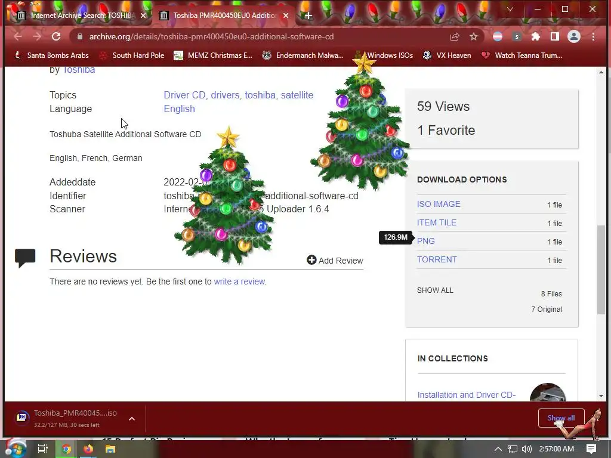Image resolution: width=611 pixels, height=458 pixels.
Task: Open Endermanch Malware bookmark
Action: coord(303,55)
